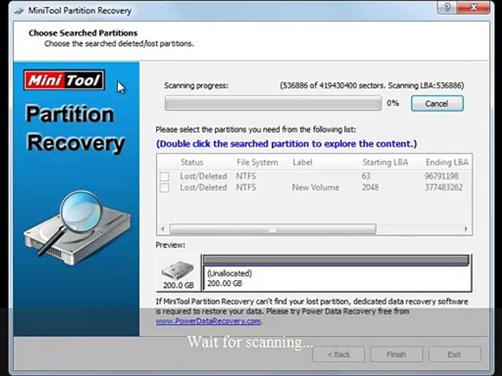Click the scanning progress bar
Viewport: 502px width, 376px height.
coord(273,103)
